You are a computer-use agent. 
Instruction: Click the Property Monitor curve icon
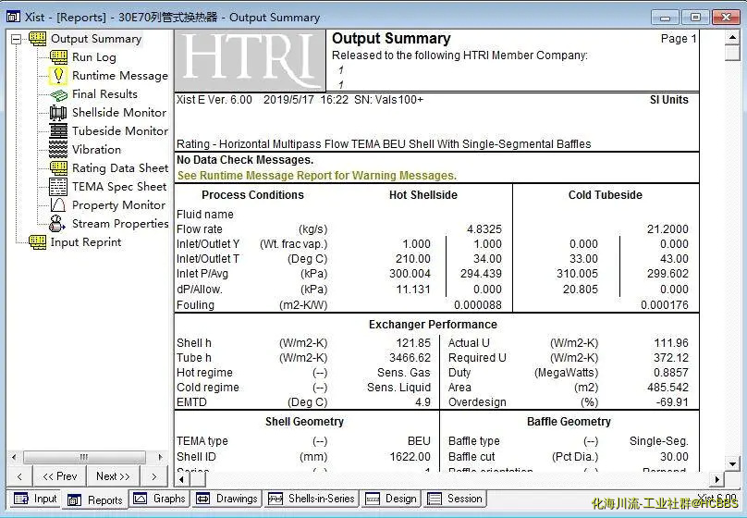tap(58, 205)
